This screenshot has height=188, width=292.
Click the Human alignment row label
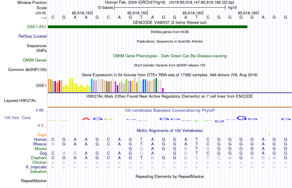pos(40,140)
